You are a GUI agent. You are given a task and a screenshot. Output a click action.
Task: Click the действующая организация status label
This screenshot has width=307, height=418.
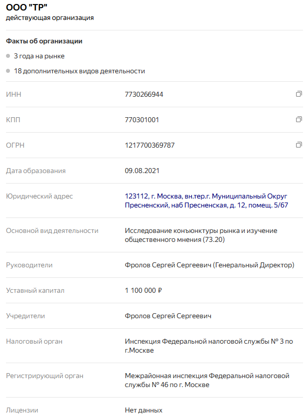[x=49, y=18]
